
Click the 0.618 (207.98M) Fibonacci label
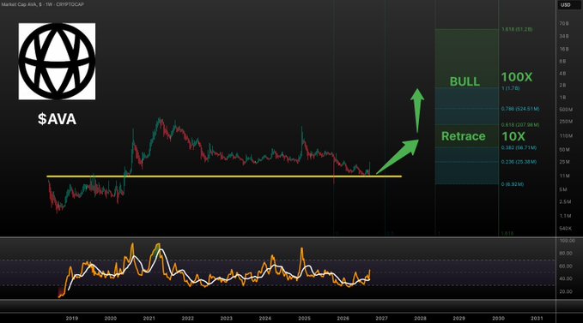pos(519,125)
